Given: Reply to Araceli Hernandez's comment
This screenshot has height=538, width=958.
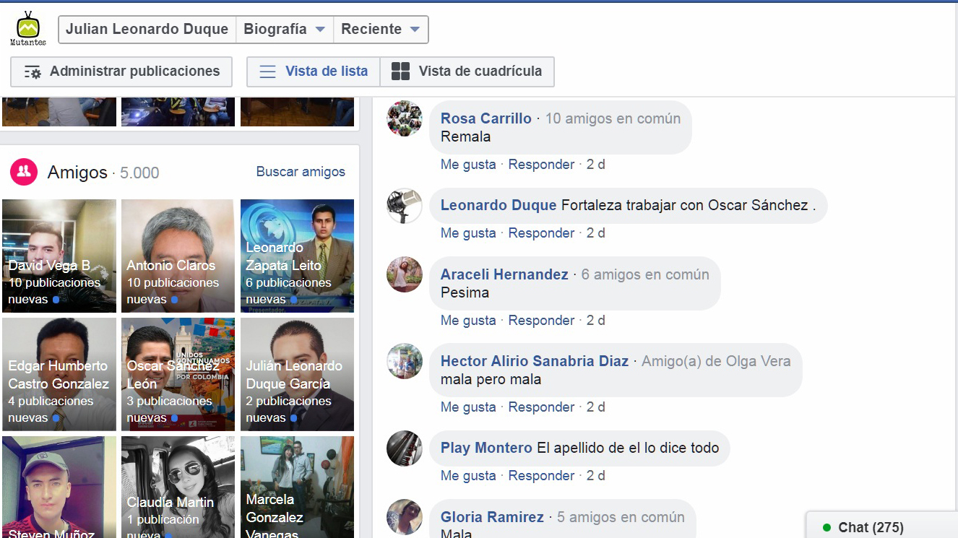Looking at the screenshot, I should [541, 321].
